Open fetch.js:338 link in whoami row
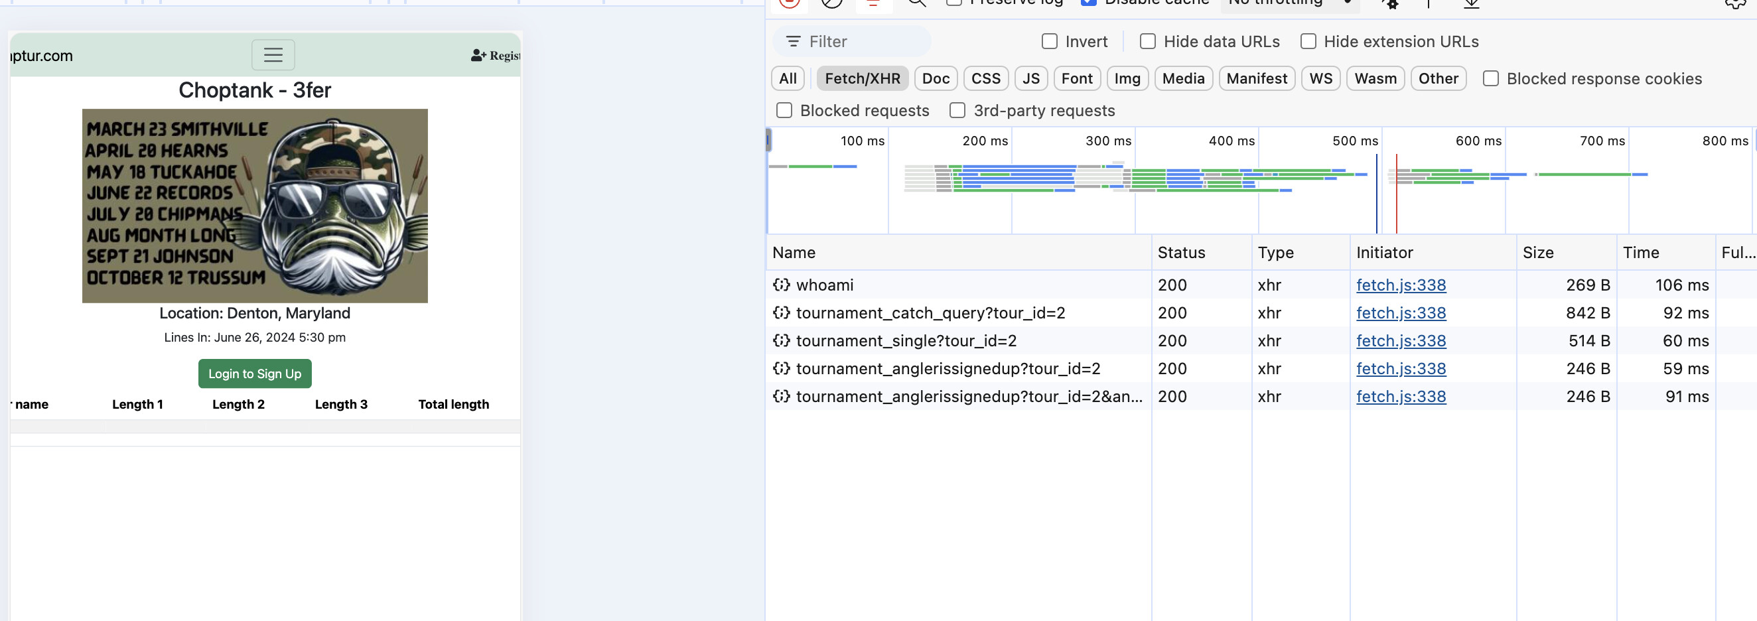The height and width of the screenshot is (621, 1757). (x=1400, y=285)
